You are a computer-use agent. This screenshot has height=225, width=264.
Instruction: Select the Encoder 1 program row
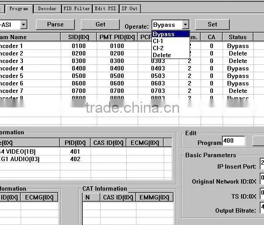tap(132, 46)
